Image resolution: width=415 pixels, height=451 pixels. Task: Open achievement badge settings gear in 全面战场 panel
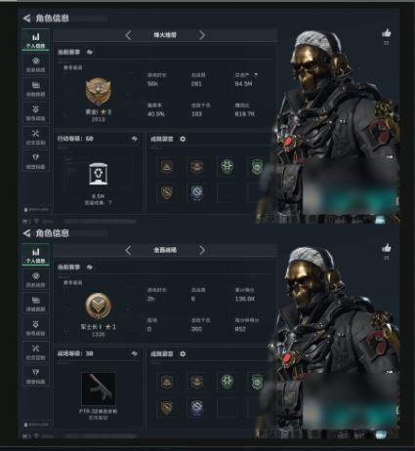coord(183,353)
